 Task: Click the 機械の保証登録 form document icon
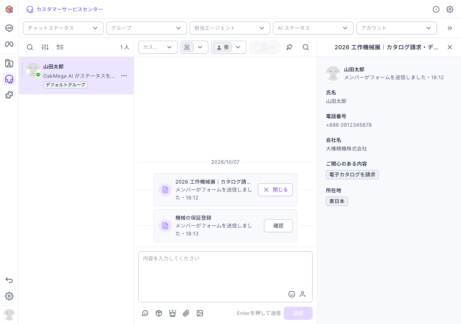tap(165, 226)
